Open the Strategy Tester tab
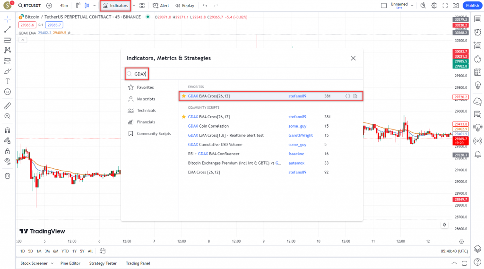 click(x=103, y=263)
